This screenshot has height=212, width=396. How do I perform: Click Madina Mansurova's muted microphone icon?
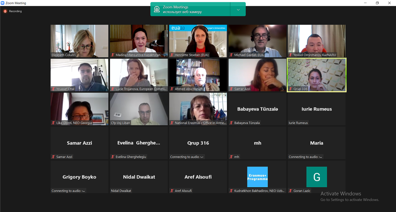pyautogui.click(x=113, y=55)
